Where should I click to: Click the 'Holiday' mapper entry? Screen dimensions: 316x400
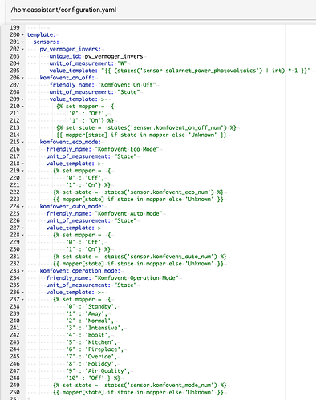click(x=91, y=364)
